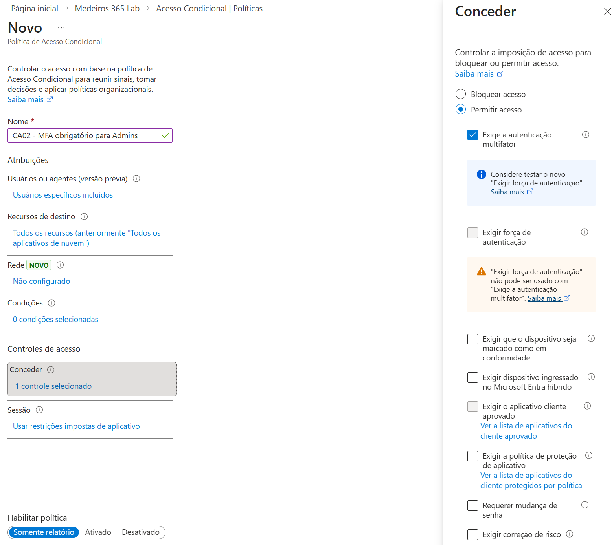Screen dimensions: 614x545
Task: Click info icon for Requerer mudança de senha
Action: tap(585, 505)
